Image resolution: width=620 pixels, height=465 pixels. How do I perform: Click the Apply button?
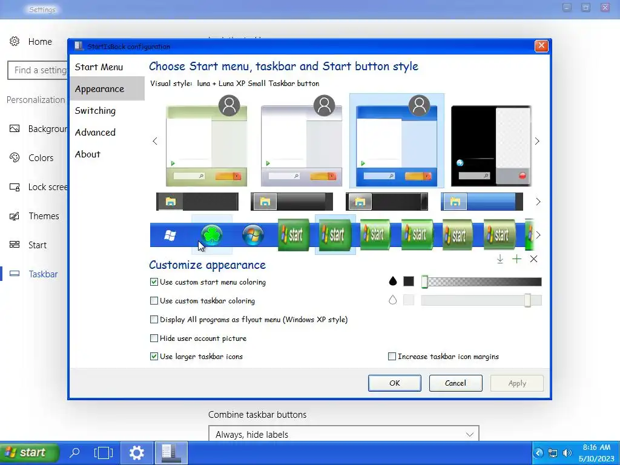[517, 383]
